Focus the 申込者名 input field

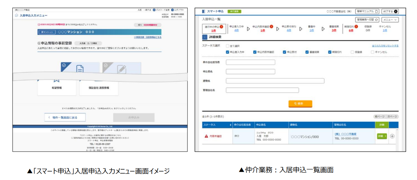(x=251, y=71)
